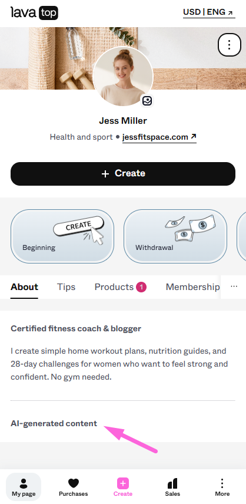The height and width of the screenshot is (504, 246).
Task: Click the change avatar photo icon
Action: [147, 101]
